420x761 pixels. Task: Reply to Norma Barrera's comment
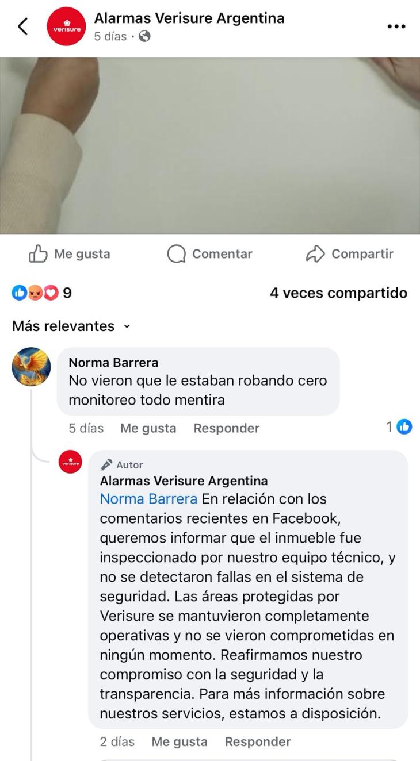pyautogui.click(x=227, y=428)
